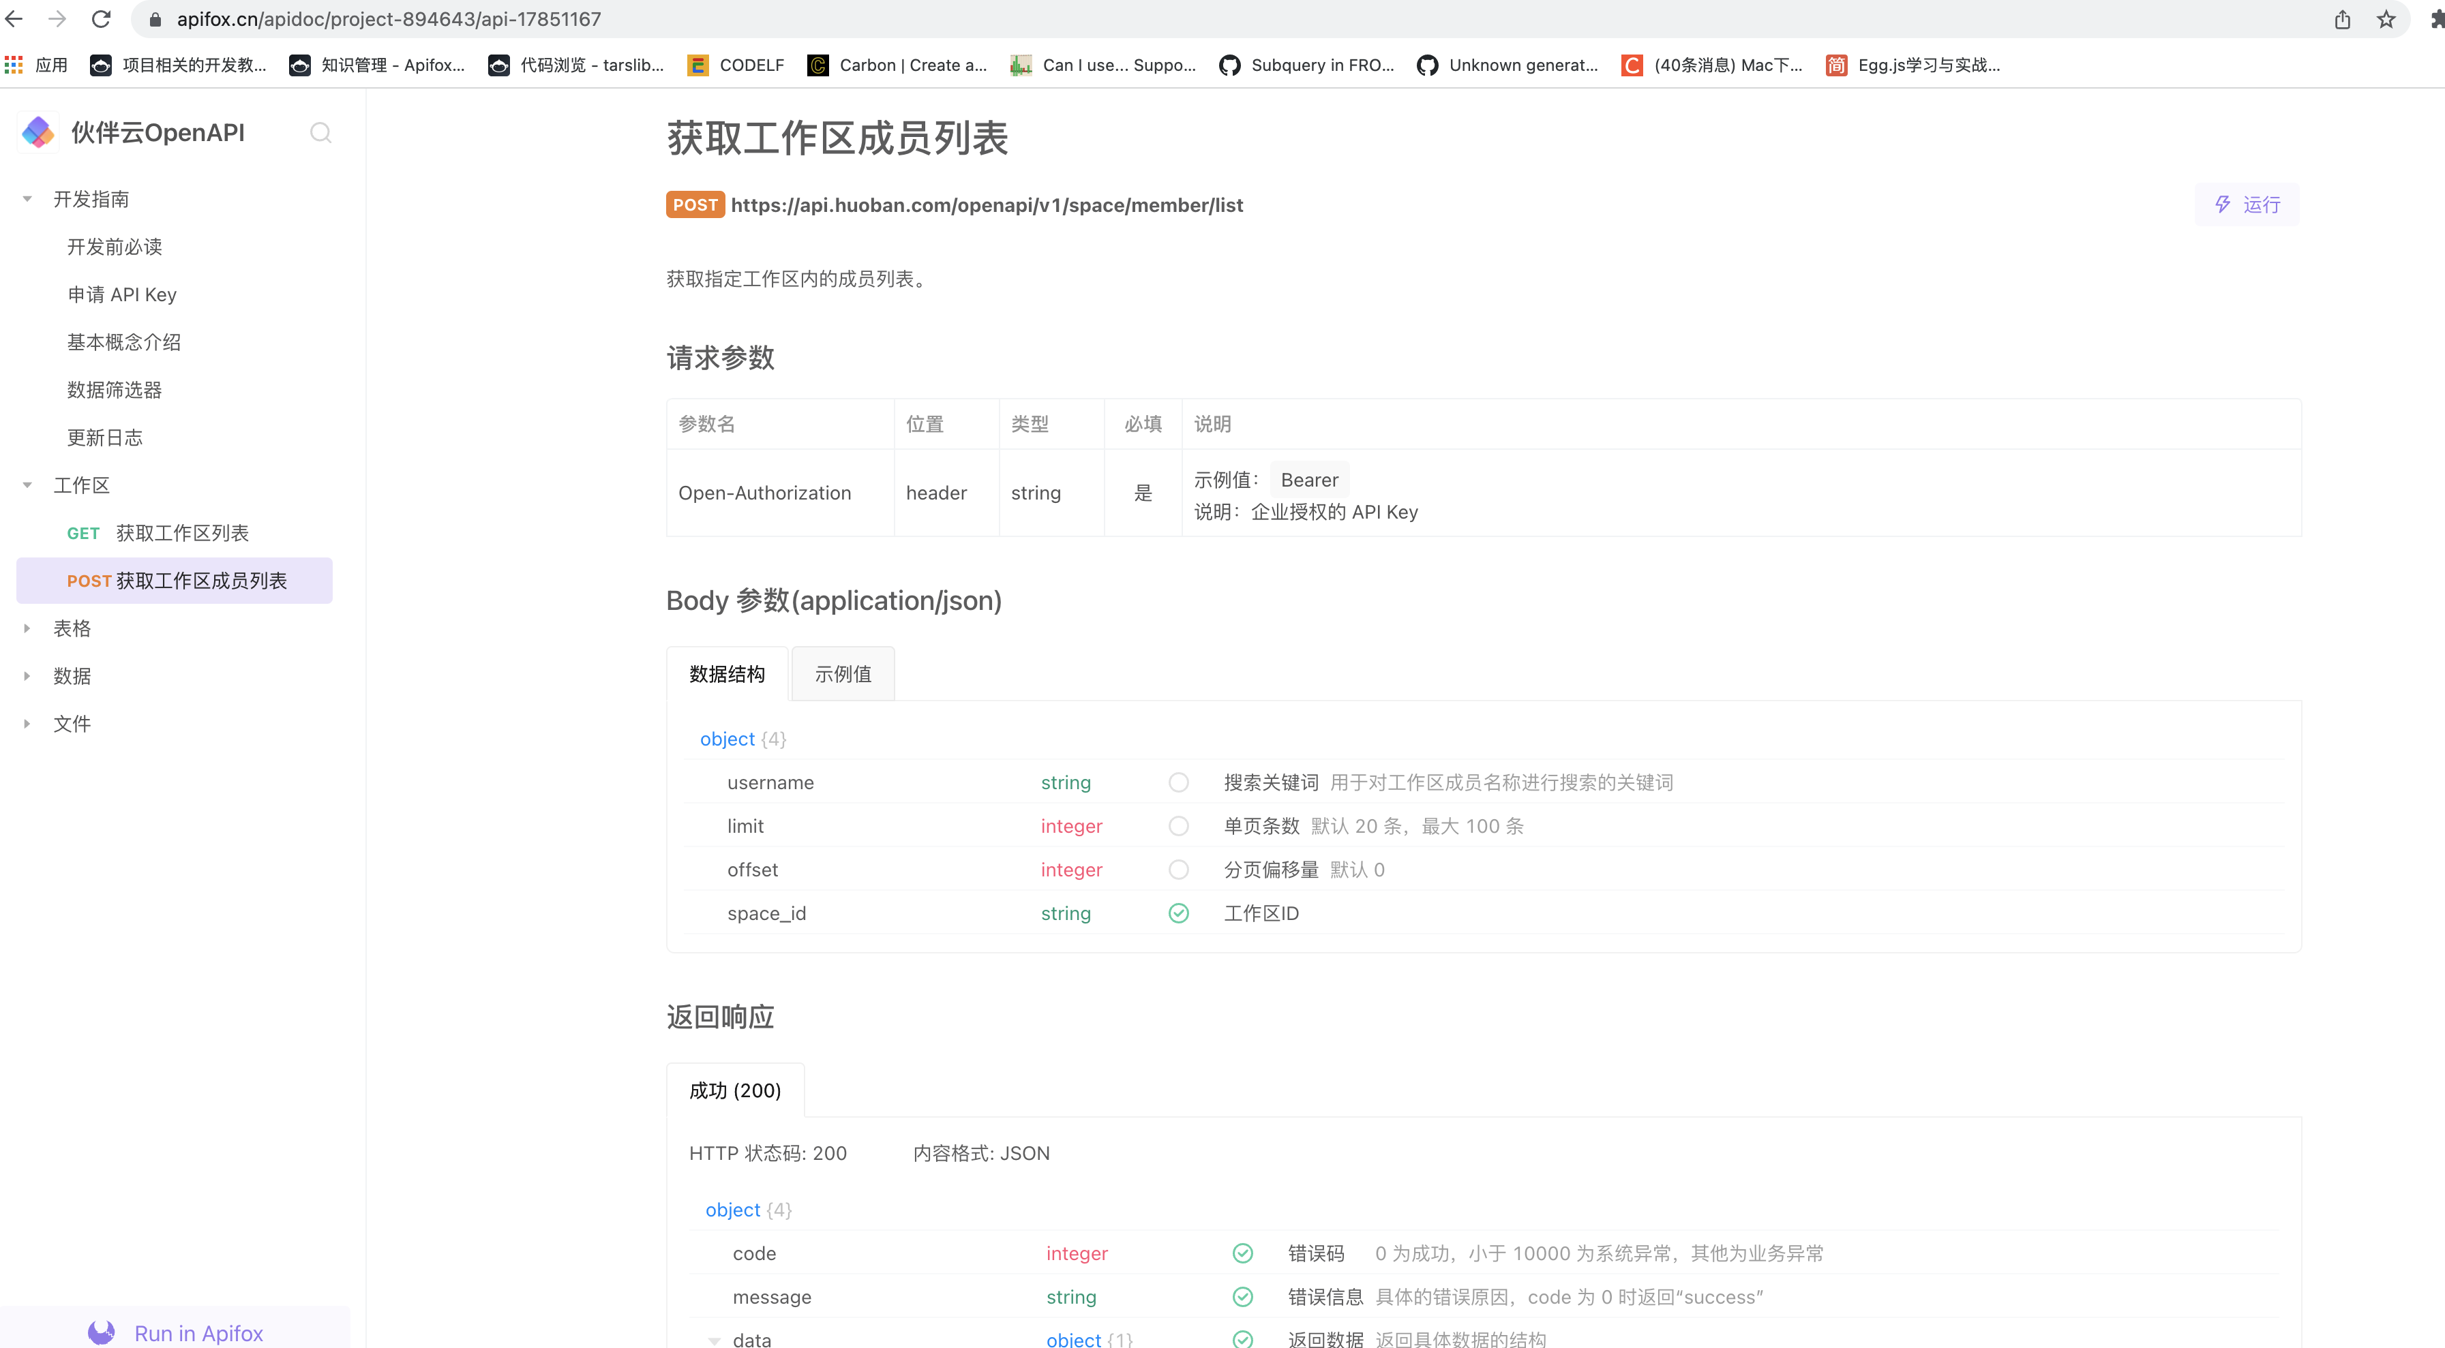Open the CODELF bookmark
This screenshot has height=1348, width=2445.
tap(736, 65)
